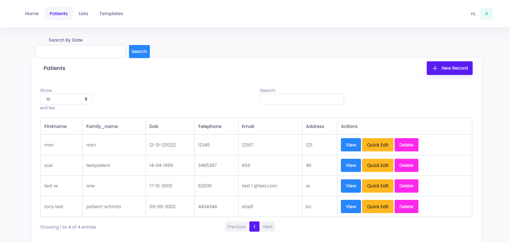
Task: Sort table by Dob column header
Action: [x=154, y=126]
